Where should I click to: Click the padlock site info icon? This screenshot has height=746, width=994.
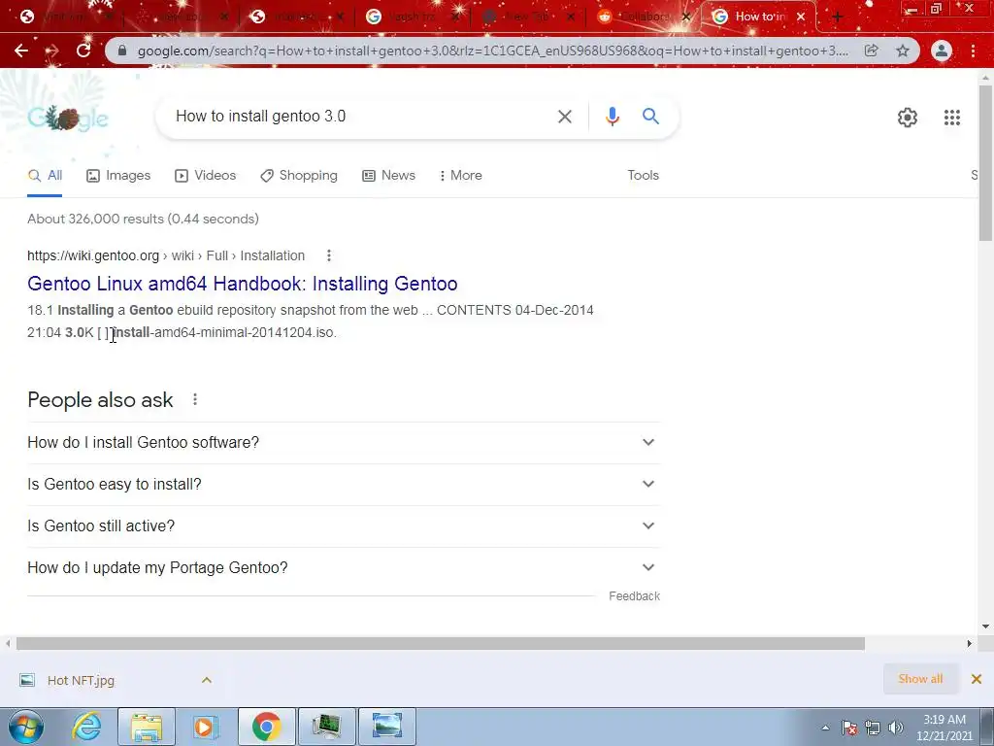122,51
